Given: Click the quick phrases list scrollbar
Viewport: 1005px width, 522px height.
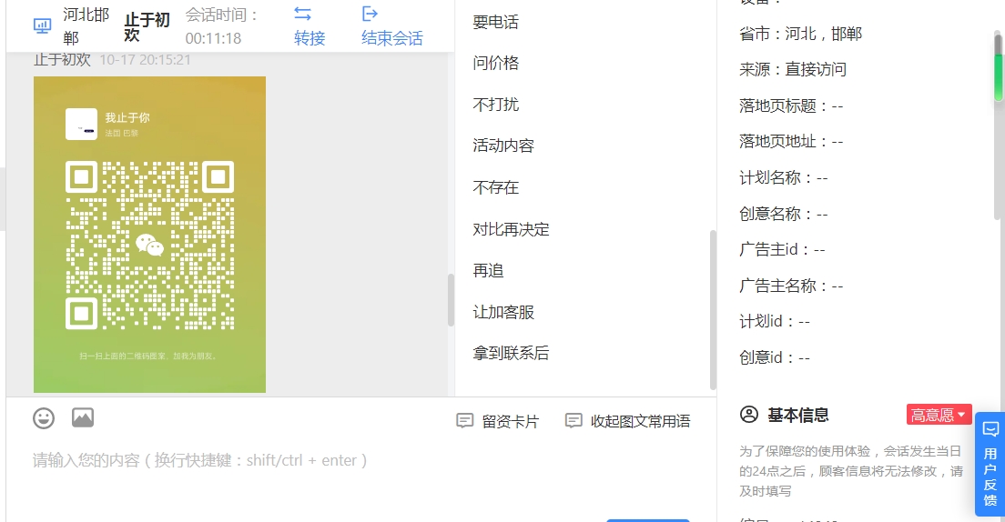Looking at the screenshot, I should [x=713, y=309].
